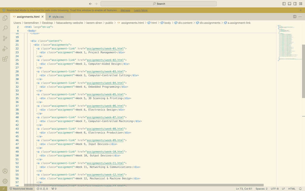Image resolution: width=305 pixels, height=191 pixels.
Task: Select fabacademy-website in breadcrumb
Action: (70, 23)
